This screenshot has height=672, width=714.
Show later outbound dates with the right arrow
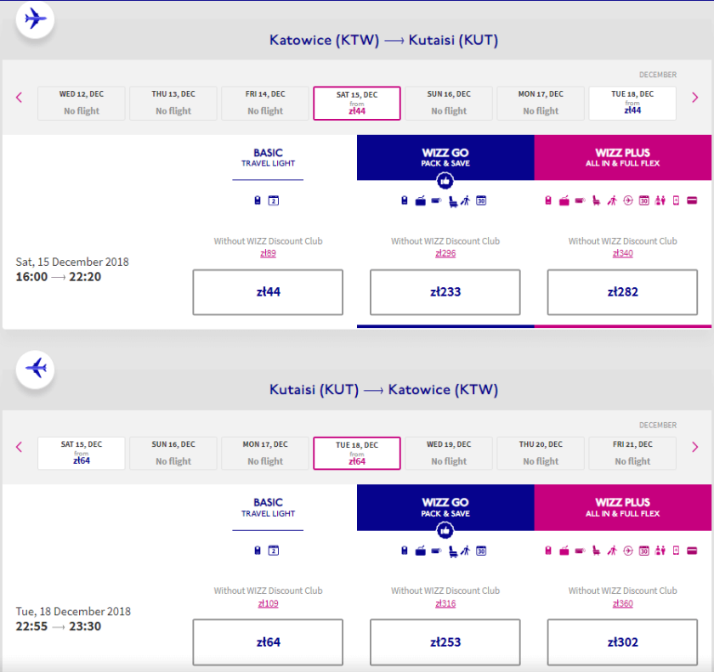click(694, 98)
